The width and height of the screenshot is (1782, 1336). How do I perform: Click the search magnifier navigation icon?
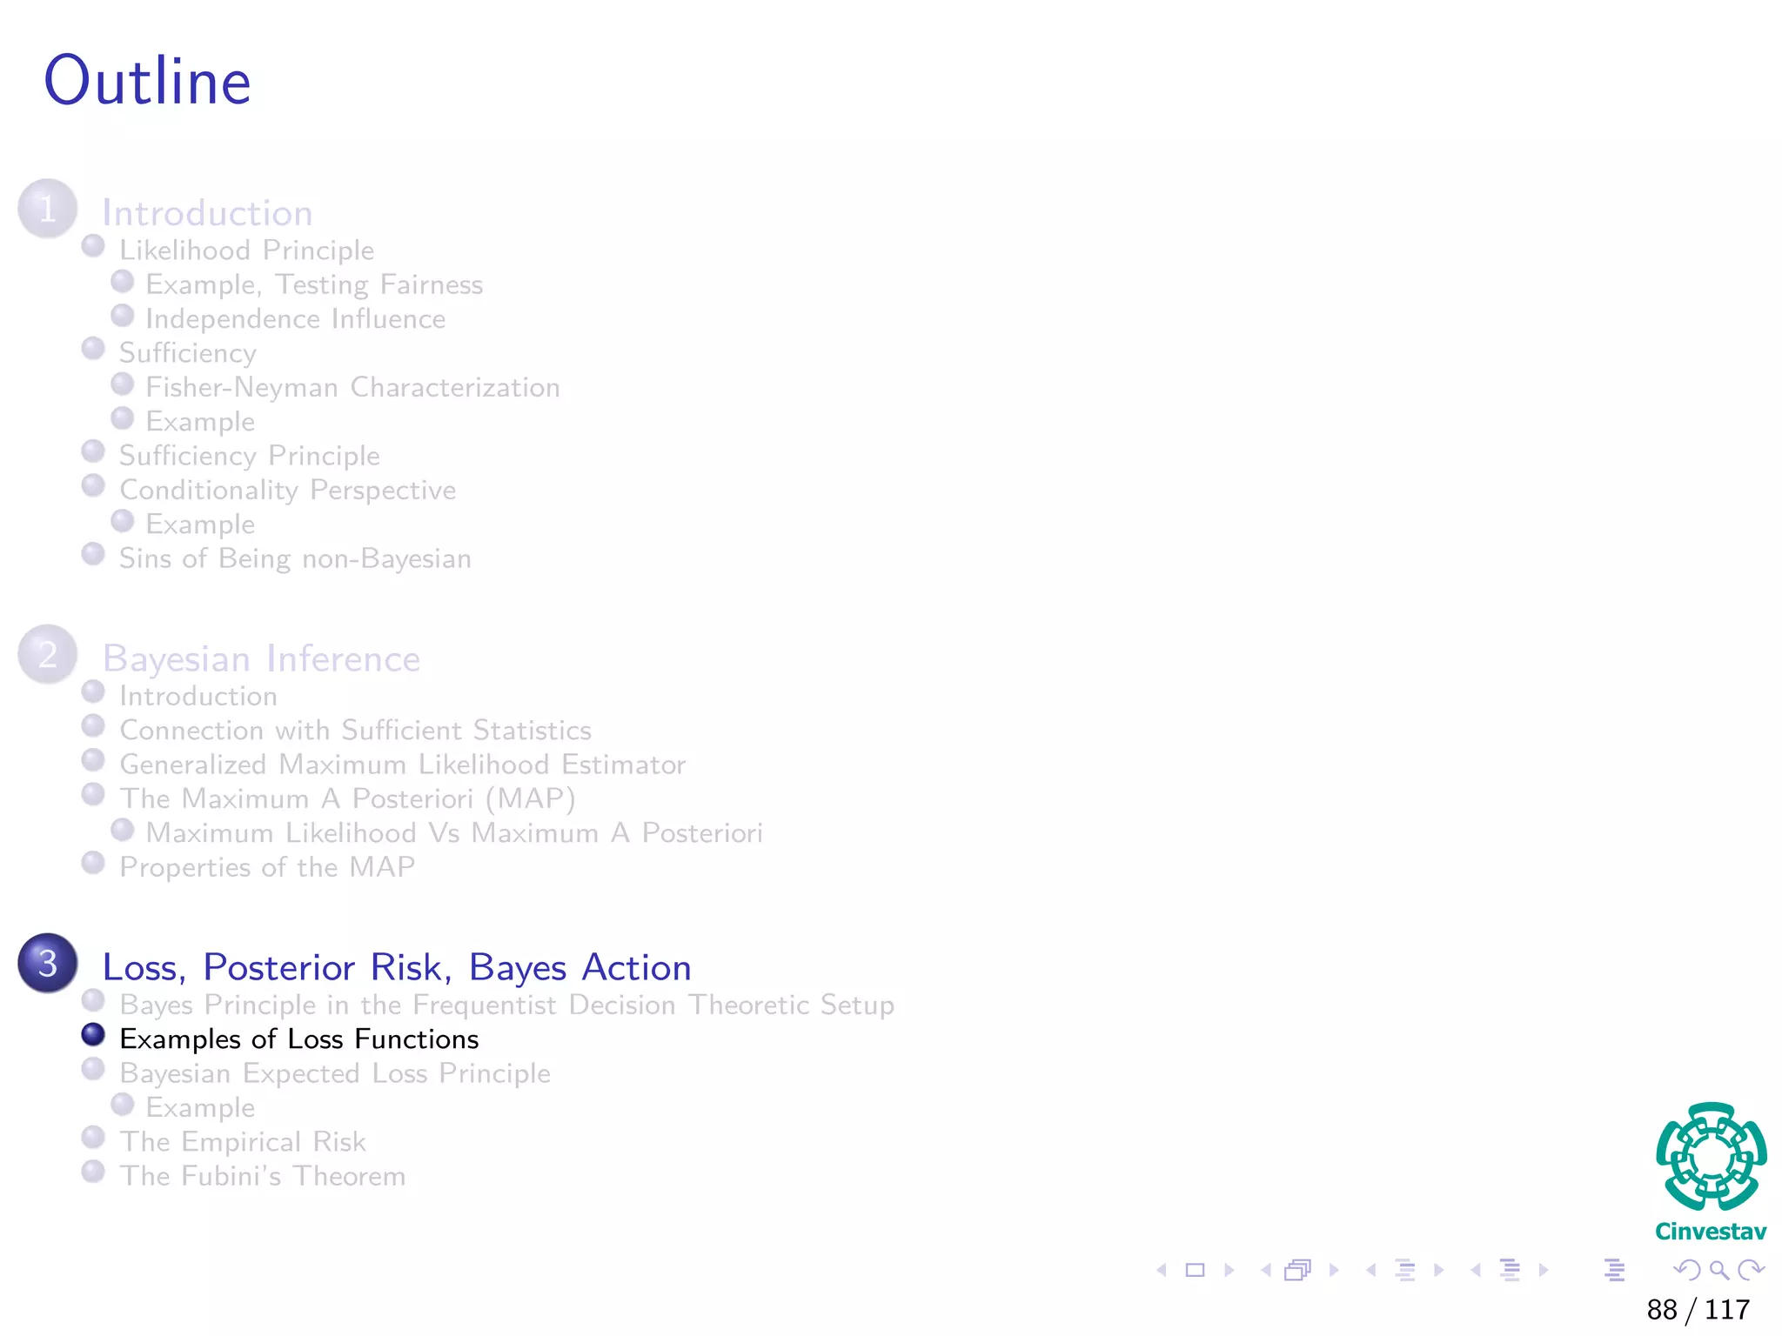(x=1718, y=1270)
